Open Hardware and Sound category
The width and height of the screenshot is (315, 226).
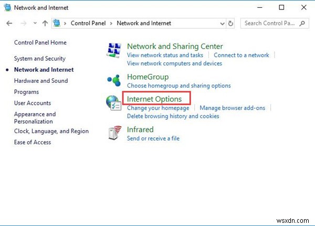[x=41, y=81]
